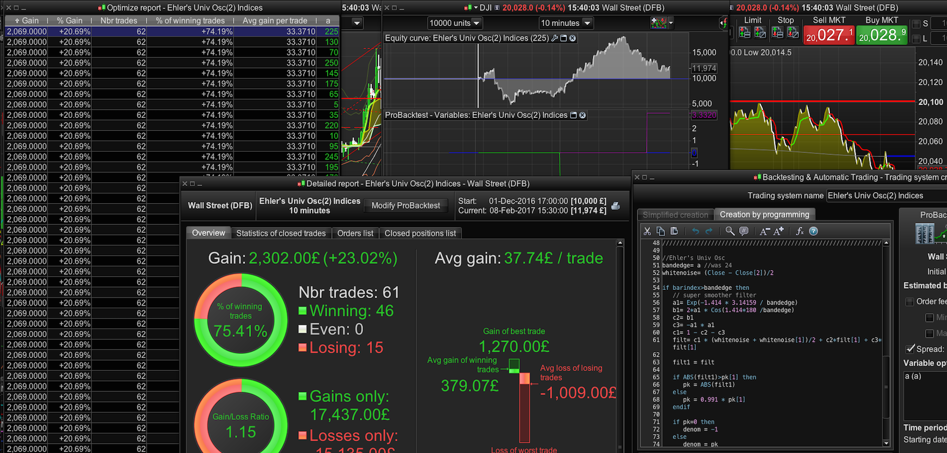Image resolution: width=947 pixels, height=453 pixels.
Task: Click the first Limit order icon
Action: pos(745,33)
